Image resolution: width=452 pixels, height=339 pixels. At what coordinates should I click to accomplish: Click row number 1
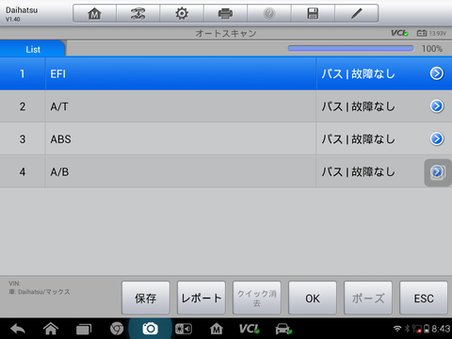23,74
